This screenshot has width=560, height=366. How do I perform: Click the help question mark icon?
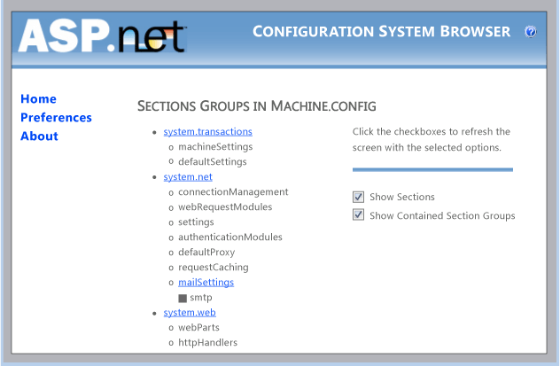531,32
